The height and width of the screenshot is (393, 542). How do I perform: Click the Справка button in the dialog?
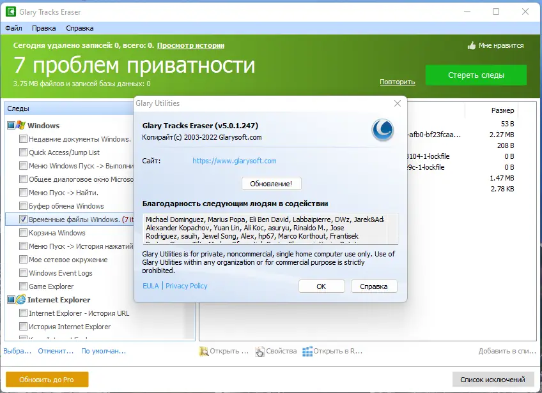tap(374, 286)
